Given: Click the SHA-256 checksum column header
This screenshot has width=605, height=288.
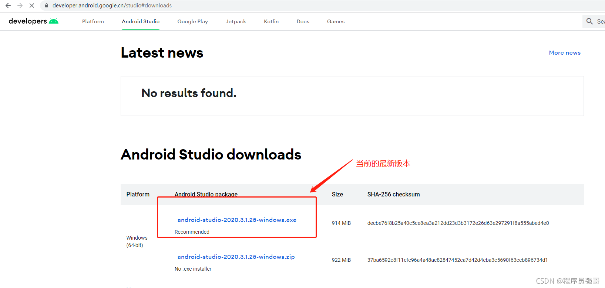Looking at the screenshot, I should pos(393,194).
